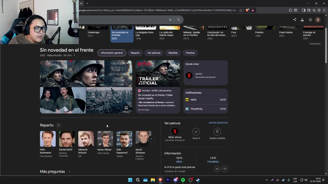Open the Ver película tab
This screenshot has width=328, height=184.
pyautogui.click(x=154, y=53)
